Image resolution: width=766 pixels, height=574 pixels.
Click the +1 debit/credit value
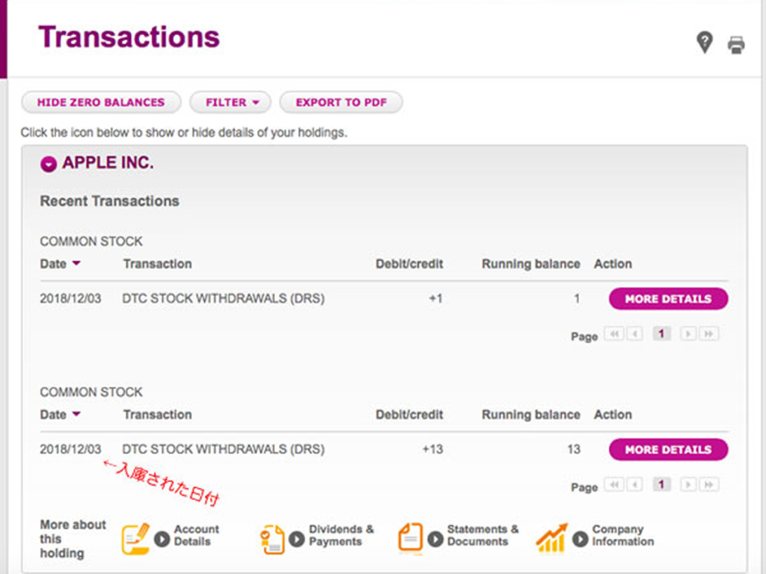[436, 298]
